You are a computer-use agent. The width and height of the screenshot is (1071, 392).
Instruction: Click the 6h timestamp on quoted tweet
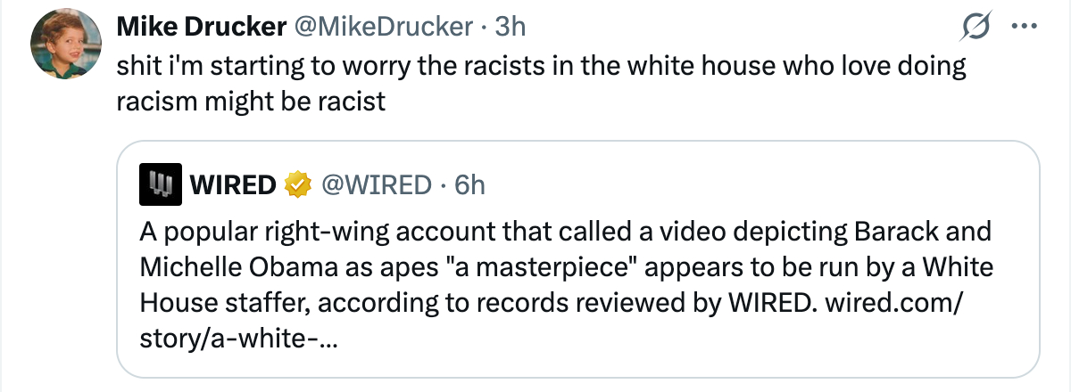coord(469,185)
